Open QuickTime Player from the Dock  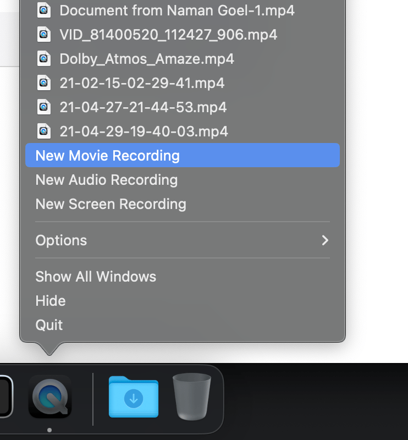click(x=50, y=397)
